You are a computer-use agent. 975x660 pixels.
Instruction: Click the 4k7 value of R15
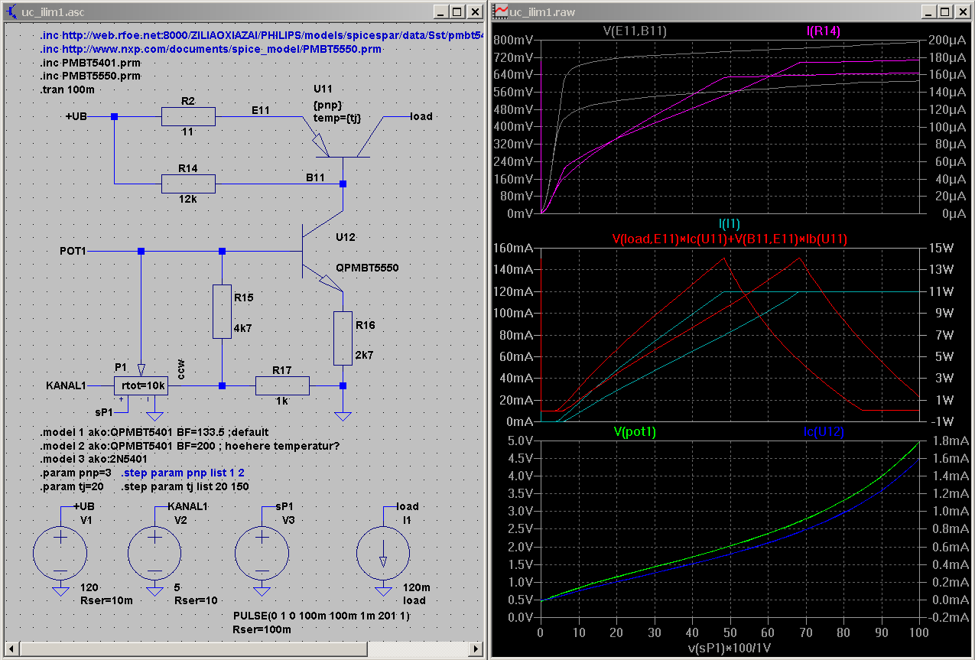[x=242, y=327]
